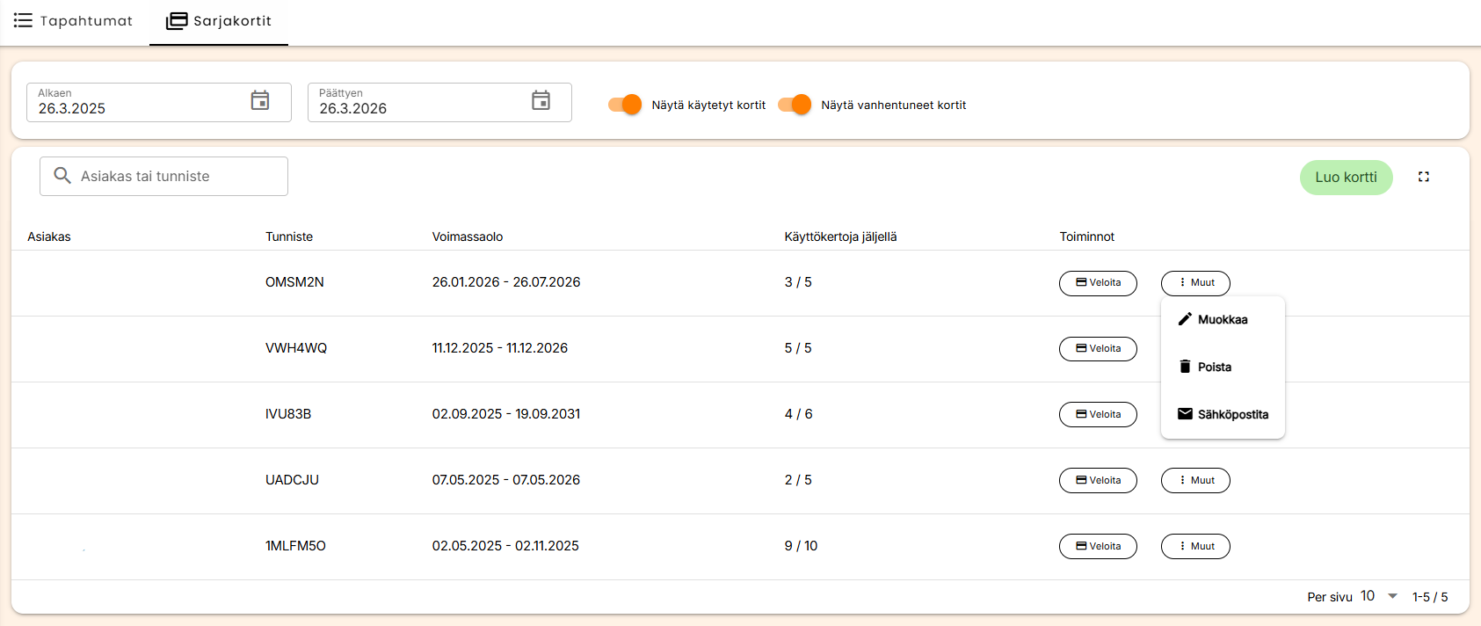
Task: Disable Näytä vanhentuneet kortit switch
Action: 795,105
